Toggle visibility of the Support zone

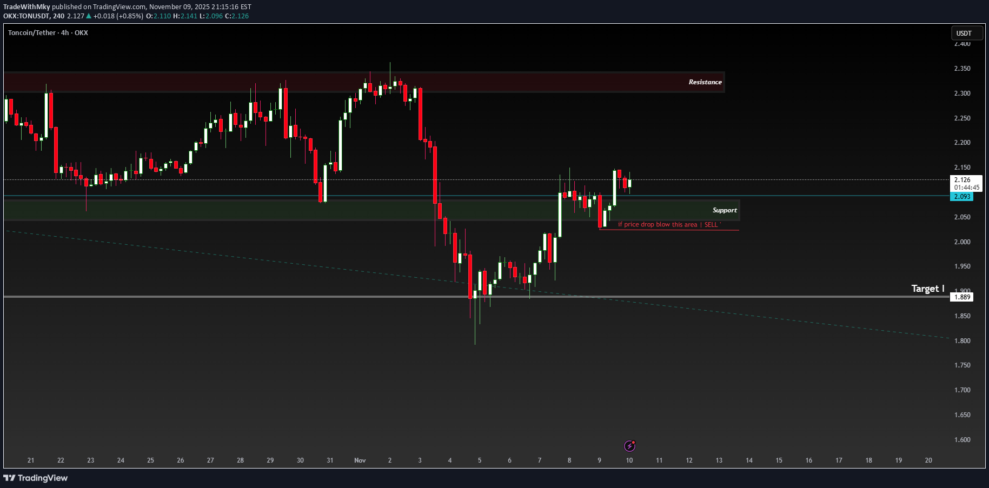click(725, 210)
